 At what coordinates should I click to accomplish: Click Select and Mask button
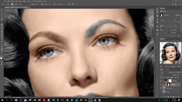[174, 30]
